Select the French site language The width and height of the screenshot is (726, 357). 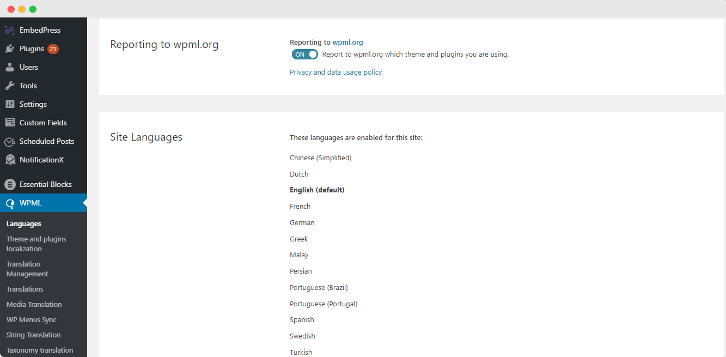point(300,206)
